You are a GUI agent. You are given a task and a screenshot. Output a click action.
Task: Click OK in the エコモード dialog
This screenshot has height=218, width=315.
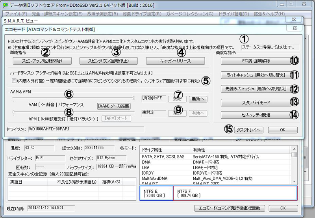point(283,130)
